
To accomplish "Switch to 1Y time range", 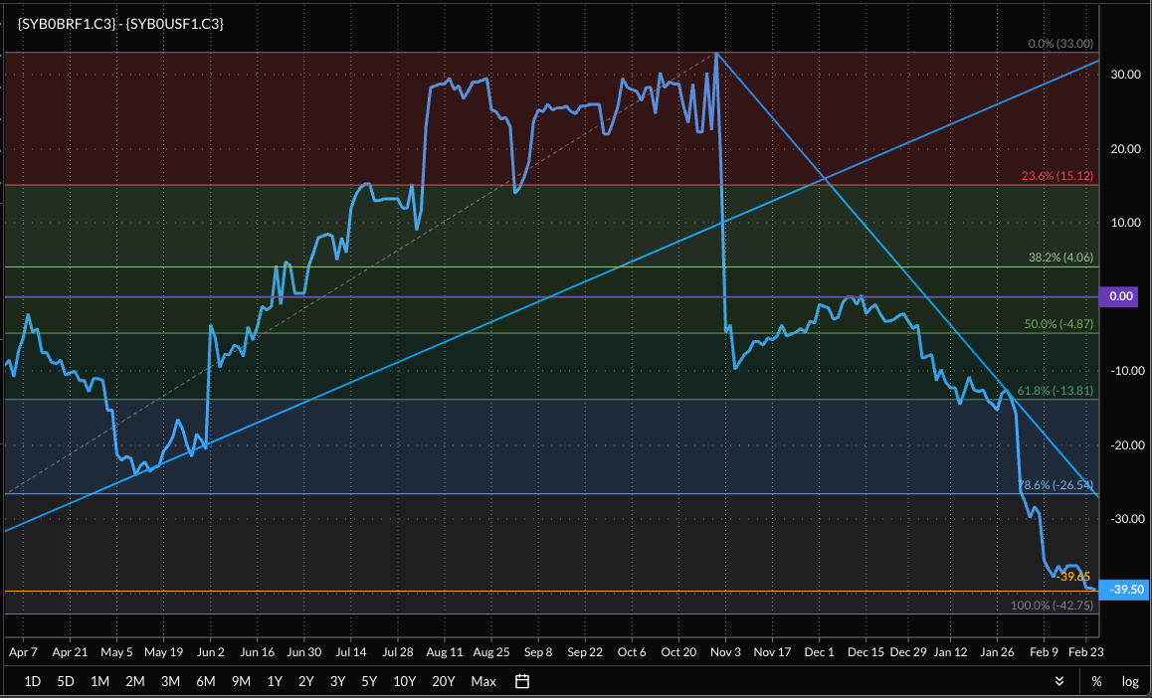I will (275, 681).
